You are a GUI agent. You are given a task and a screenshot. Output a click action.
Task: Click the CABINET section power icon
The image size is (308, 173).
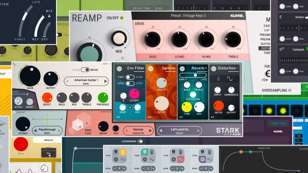pos(14,112)
